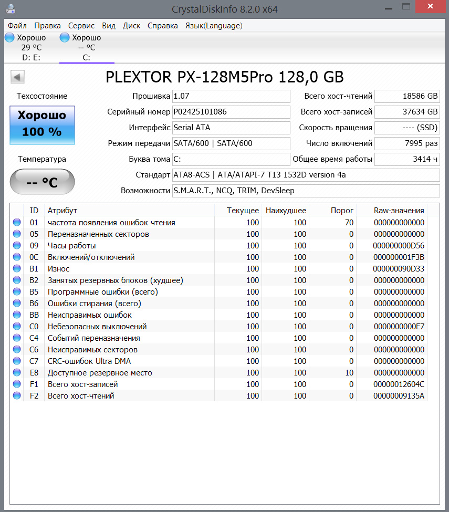Click status orb of attribute B6 row
The image size is (449, 512).
[17, 304]
